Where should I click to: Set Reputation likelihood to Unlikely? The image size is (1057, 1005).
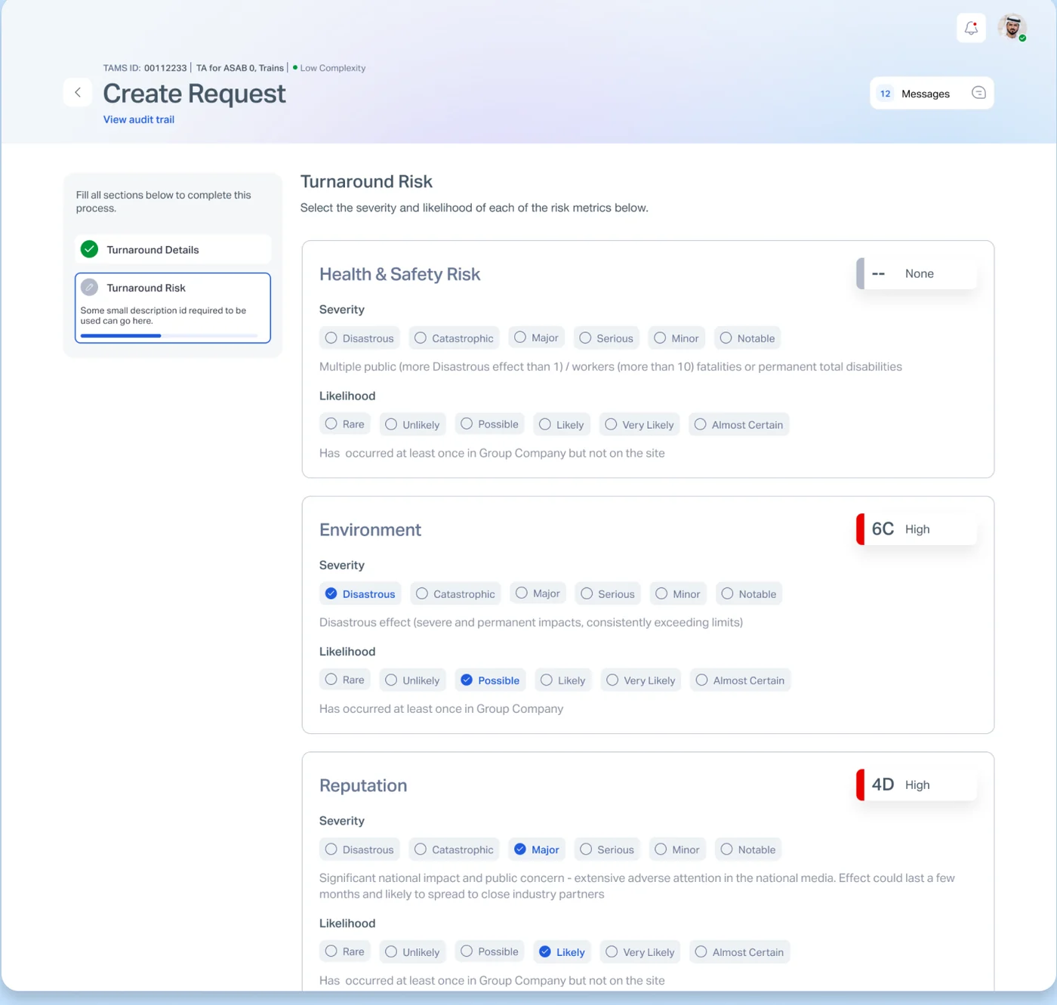pyautogui.click(x=412, y=952)
